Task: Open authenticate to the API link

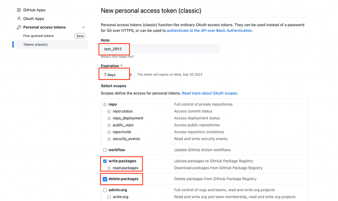Action: (x=209, y=30)
